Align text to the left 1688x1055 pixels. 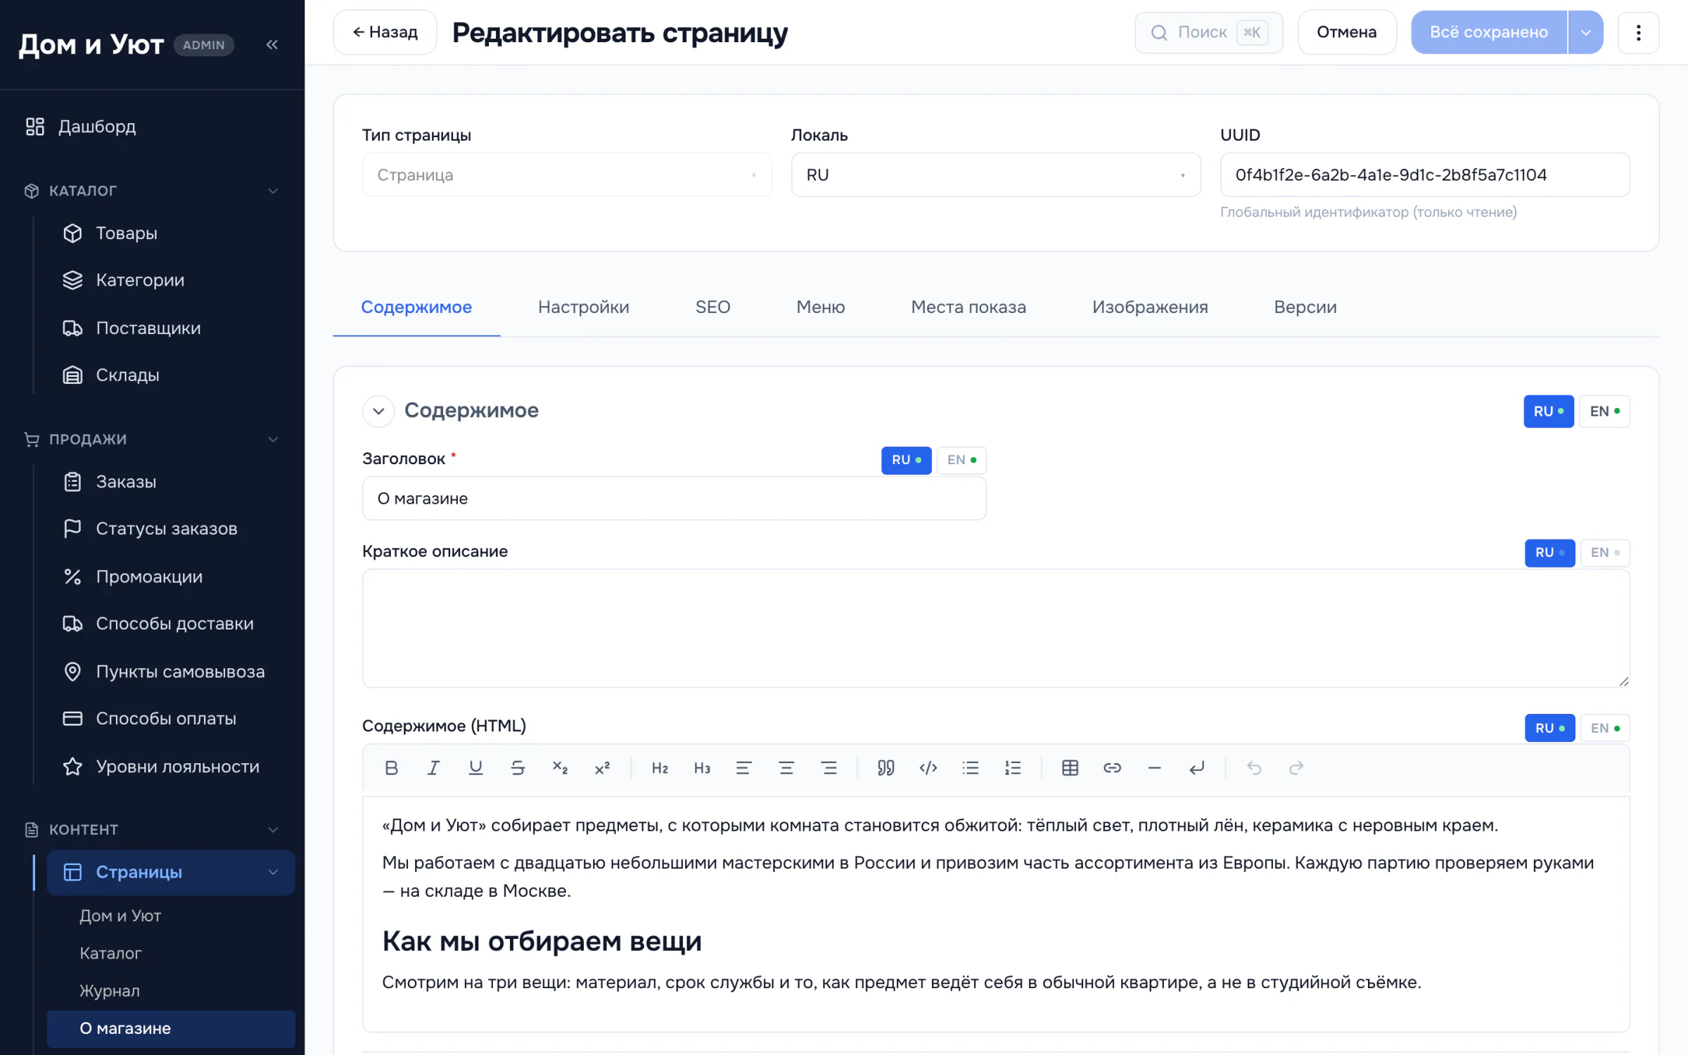click(744, 768)
